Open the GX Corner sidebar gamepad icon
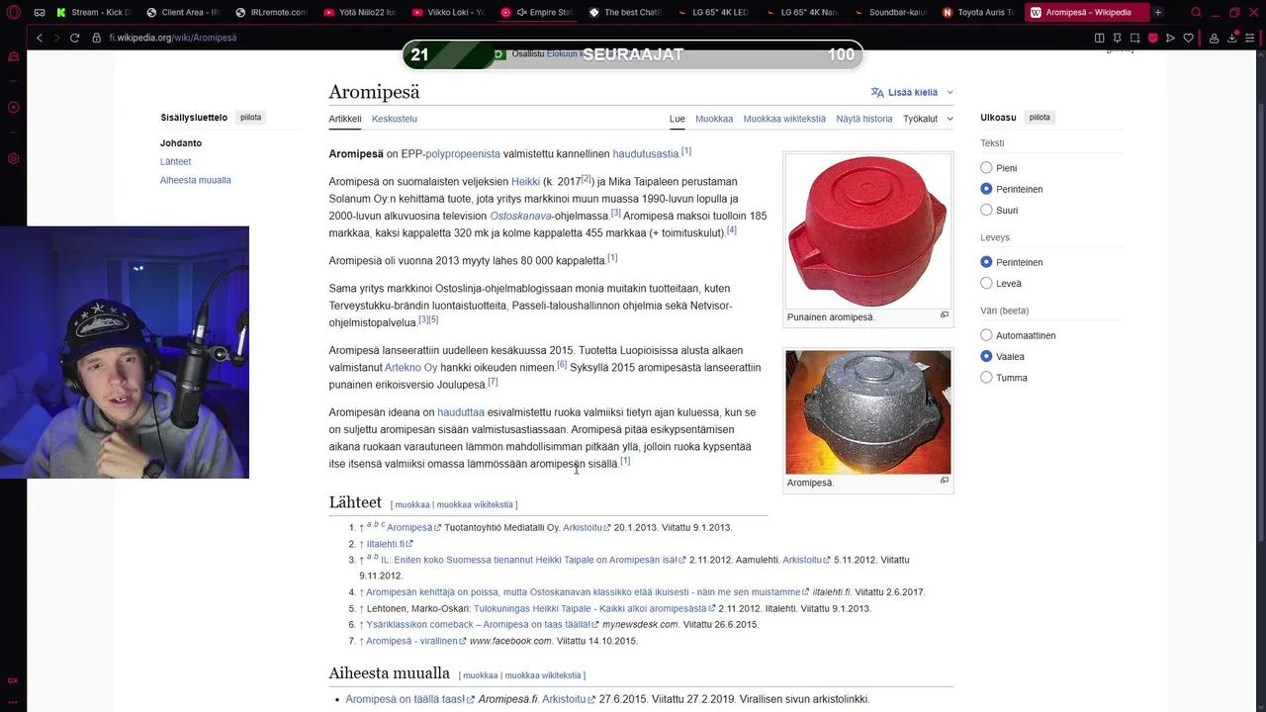The width and height of the screenshot is (1266, 712). click(13, 56)
